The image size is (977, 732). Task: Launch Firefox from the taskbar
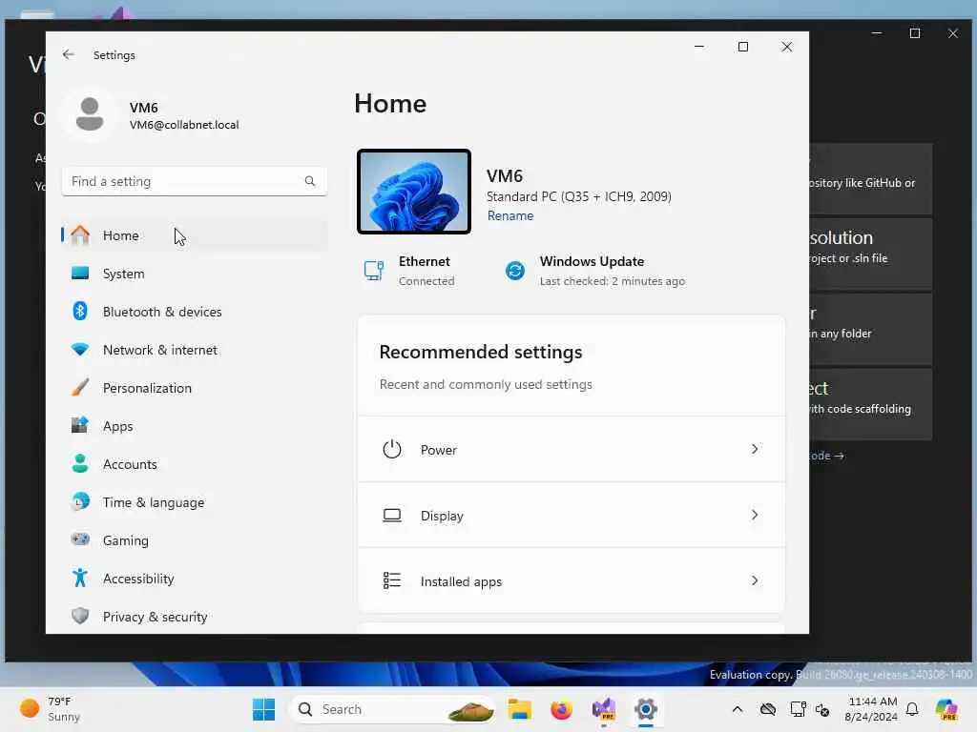click(x=561, y=709)
